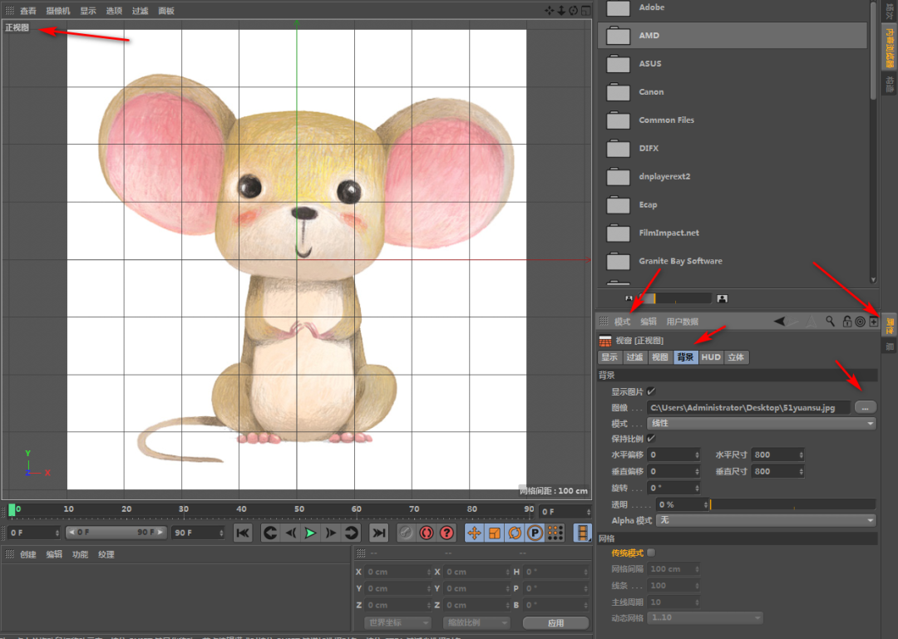Uncheck the 保持比例 checkbox
The width and height of the screenshot is (898, 639).
click(x=651, y=439)
